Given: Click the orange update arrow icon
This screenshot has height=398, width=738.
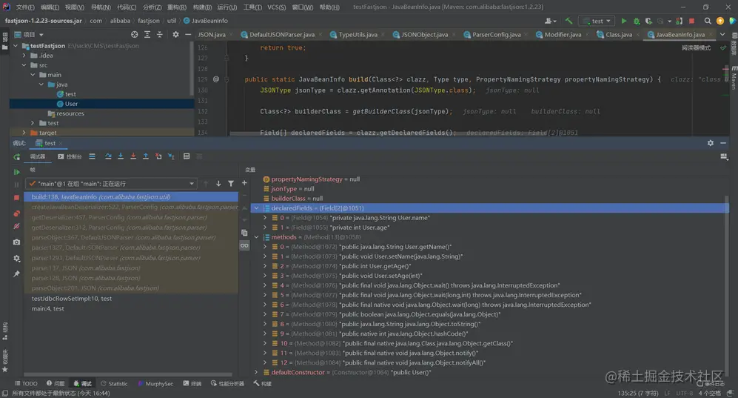Looking at the screenshot, I should click(720, 21).
